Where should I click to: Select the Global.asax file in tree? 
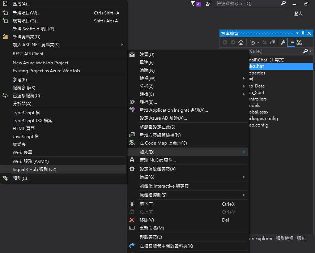pos(259,112)
